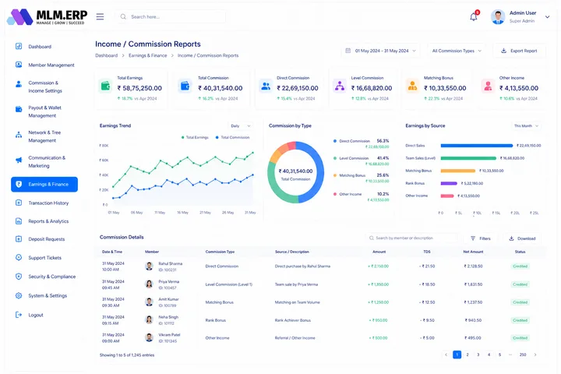Click Priya Verma's avatar

click(149, 284)
